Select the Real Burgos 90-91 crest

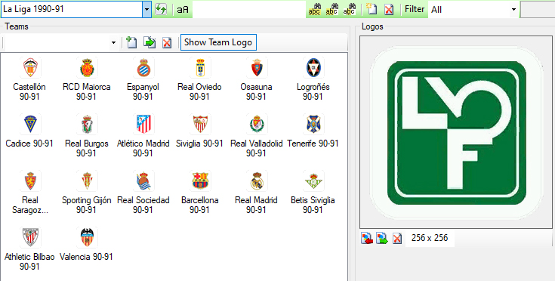(87, 124)
